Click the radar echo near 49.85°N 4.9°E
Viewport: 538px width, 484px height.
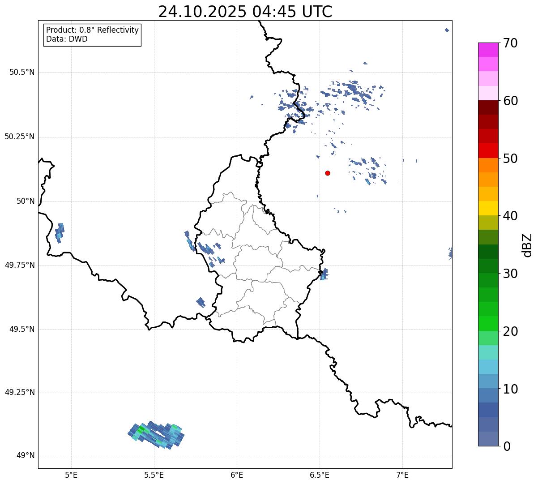(x=60, y=232)
